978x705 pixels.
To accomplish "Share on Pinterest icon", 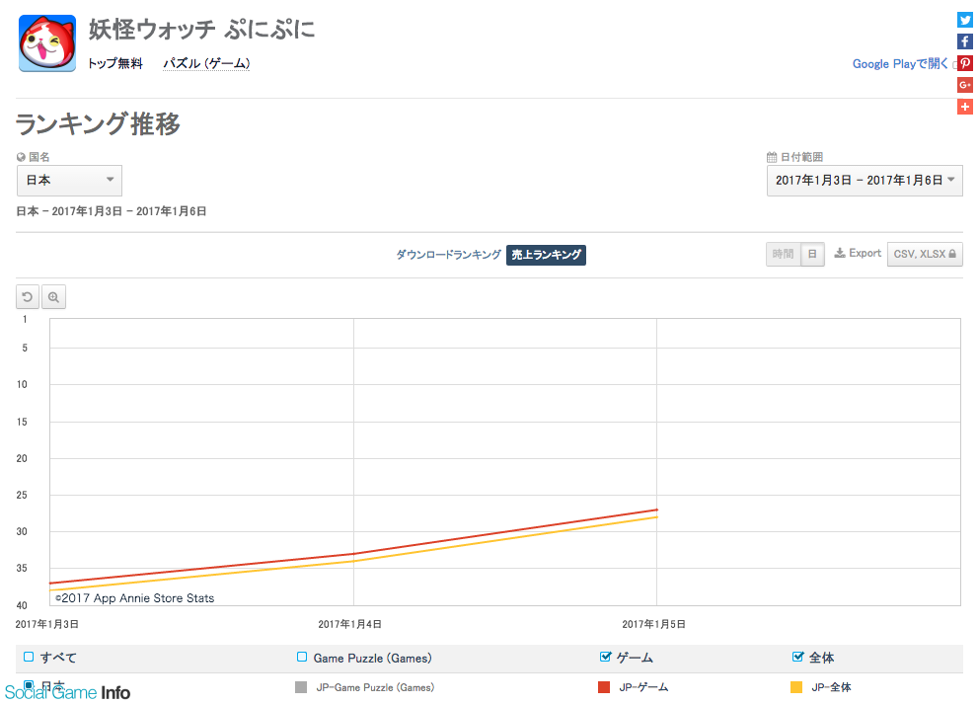I will pos(965,63).
